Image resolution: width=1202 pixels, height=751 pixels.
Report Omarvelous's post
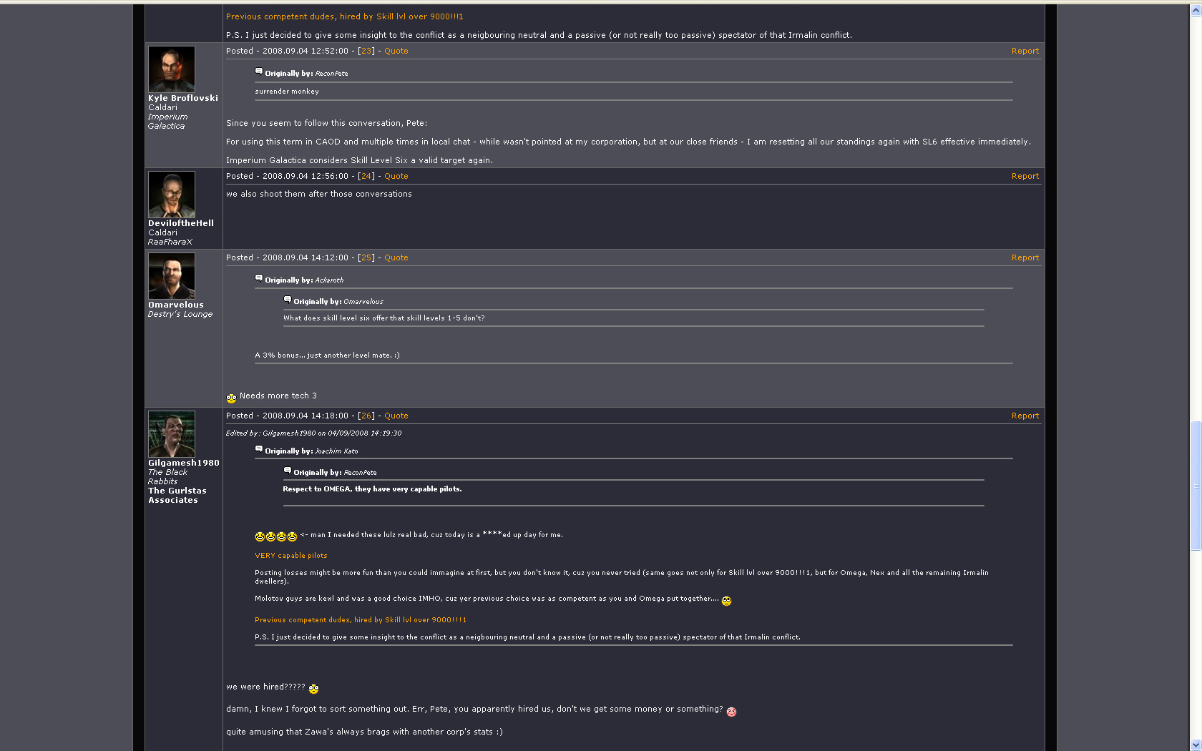pos(1025,257)
